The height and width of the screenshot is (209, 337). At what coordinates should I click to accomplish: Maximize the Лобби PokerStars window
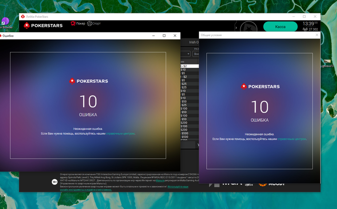coord(304,16)
